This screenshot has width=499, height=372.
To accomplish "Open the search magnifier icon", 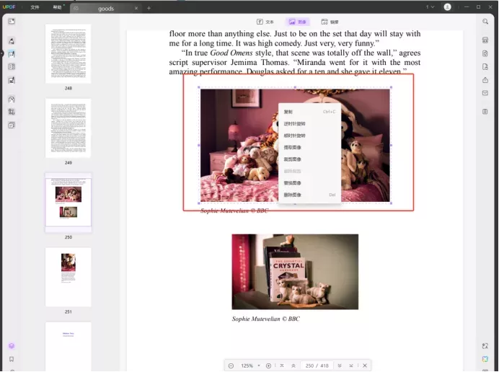I will 485,22.
